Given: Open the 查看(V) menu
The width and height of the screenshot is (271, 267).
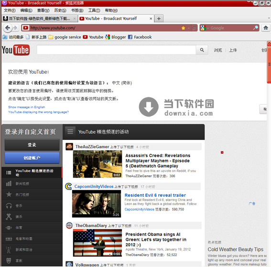Looking at the screenshot, I should 43,11.
